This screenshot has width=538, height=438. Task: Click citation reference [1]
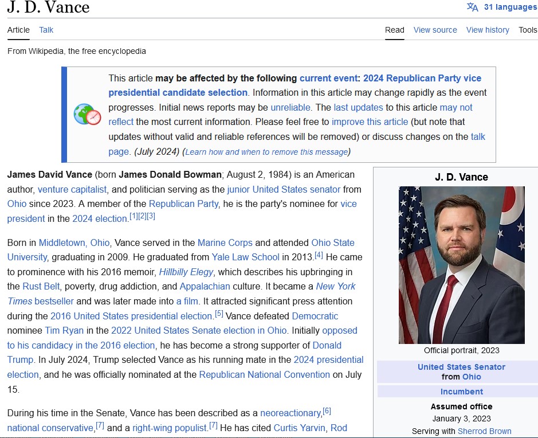pyautogui.click(x=133, y=216)
